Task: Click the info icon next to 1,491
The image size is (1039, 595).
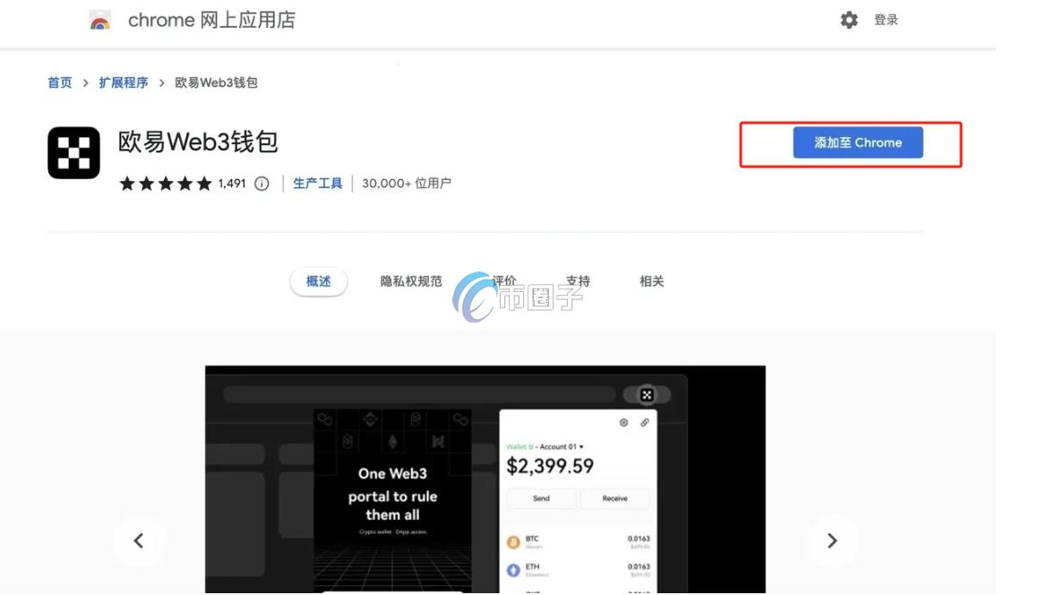Action: 260,184
